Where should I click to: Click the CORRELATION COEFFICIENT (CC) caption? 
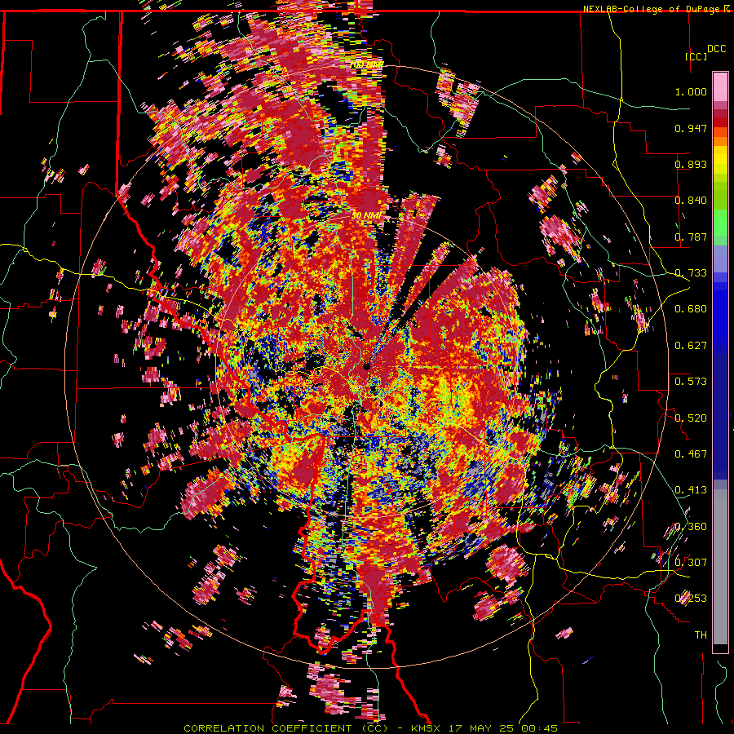286,728
